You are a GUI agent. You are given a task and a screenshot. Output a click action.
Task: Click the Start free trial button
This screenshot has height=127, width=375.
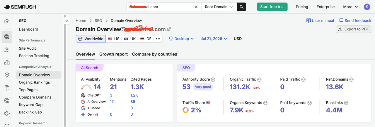coord(272,7)
